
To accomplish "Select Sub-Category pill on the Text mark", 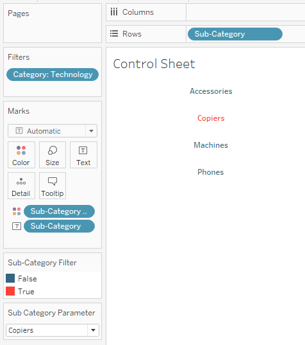I will tap(59, 226).
